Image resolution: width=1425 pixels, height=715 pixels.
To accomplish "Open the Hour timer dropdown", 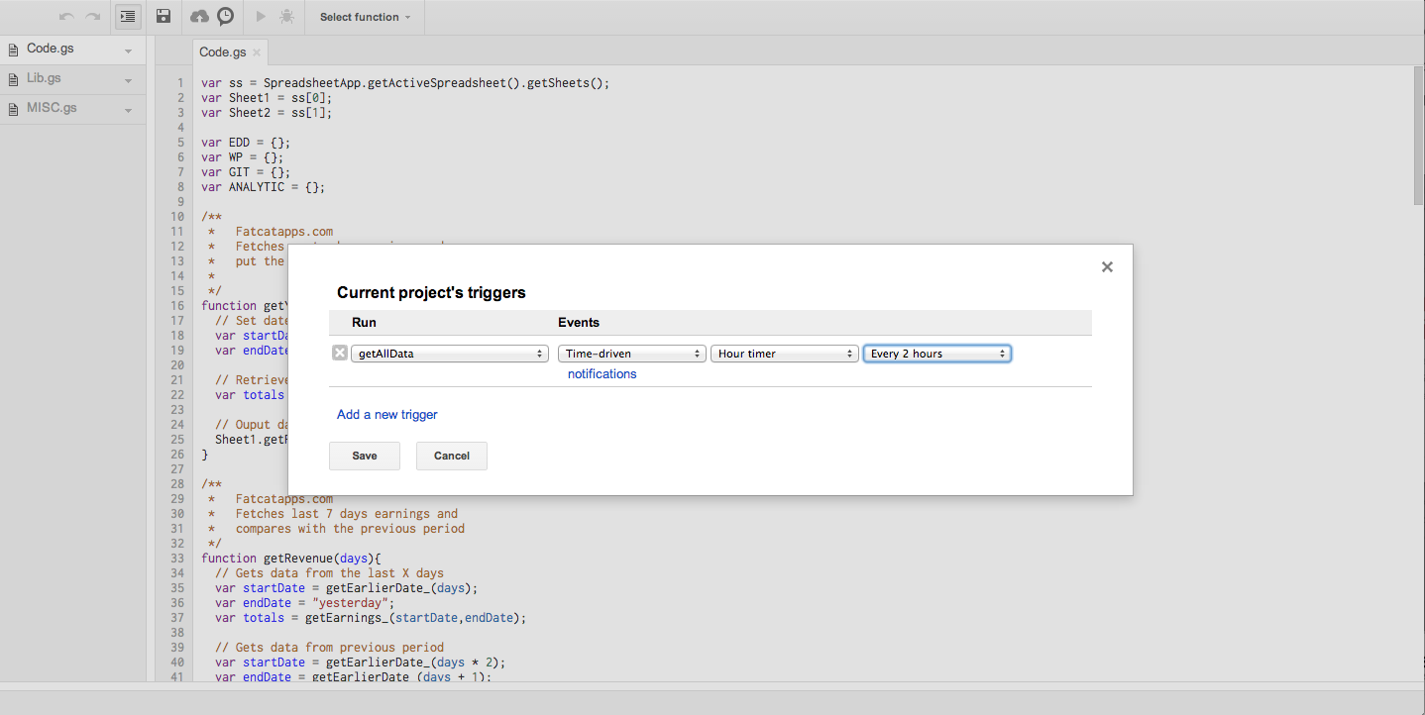I will tap(784, 354).
